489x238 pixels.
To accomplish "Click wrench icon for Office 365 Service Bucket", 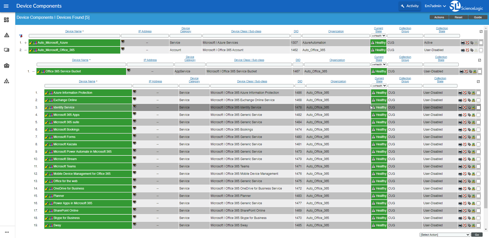I will [39, 71].
